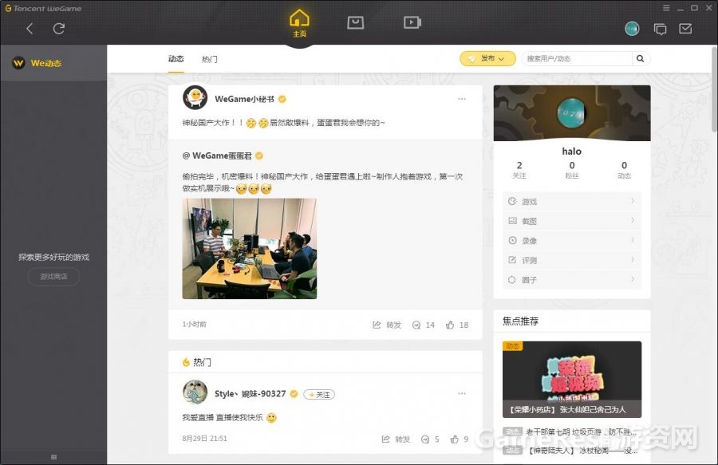Screen dimensions: 718x465
Task: Open the 游戏 row in profile card
Action: (x=572, y=201)
